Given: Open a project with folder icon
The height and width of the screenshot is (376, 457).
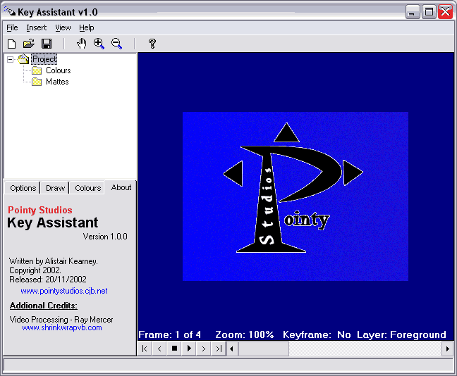Looking at the screenshot, I should (x=29, y=44).
